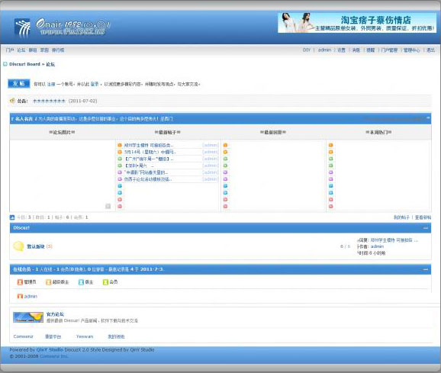Select the 论坛 forum tab in the navigation

tap(21, 50)
